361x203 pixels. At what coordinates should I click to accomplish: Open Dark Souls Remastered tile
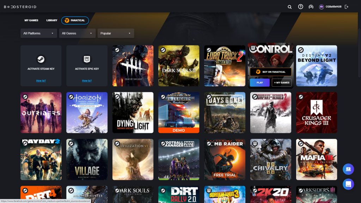(133, 195)
